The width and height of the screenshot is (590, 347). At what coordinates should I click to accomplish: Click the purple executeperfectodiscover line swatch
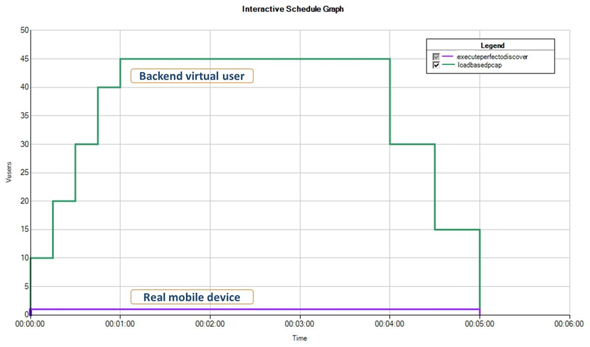coord(448,57)
